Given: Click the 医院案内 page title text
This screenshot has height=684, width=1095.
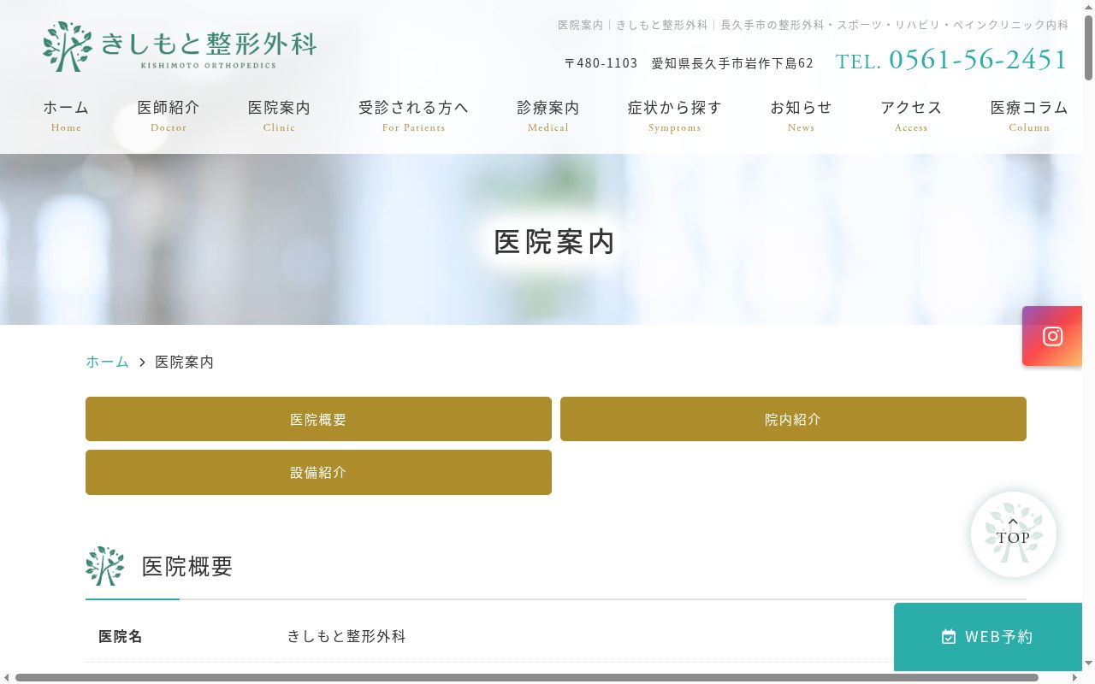Looking at the screenshot, I should [x=554, y=242].
